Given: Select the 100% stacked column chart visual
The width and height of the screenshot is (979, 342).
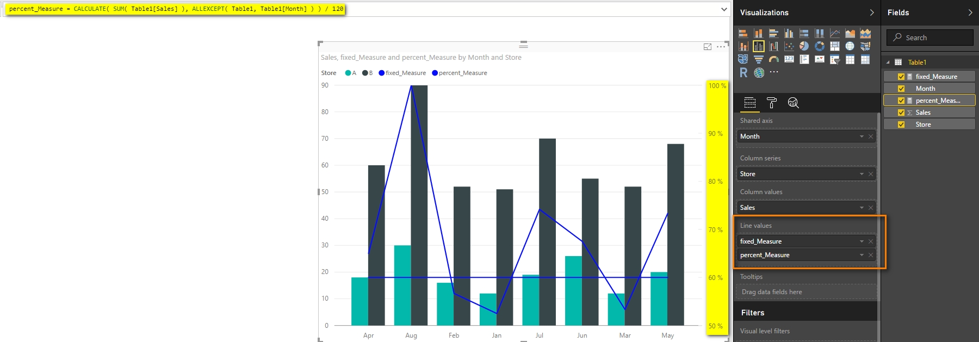Looking at the screenshot, I should (819, 33).
